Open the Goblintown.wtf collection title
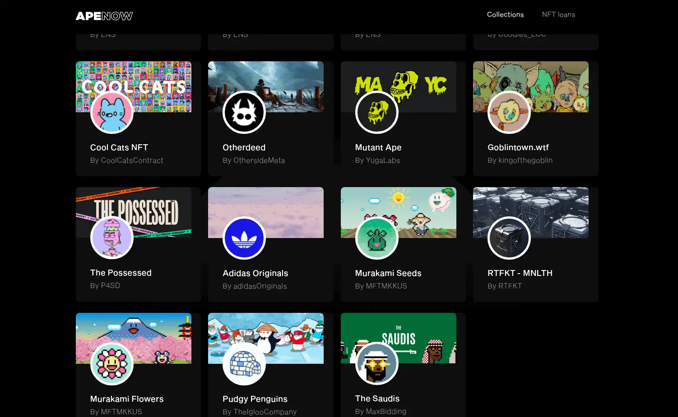This screenshot has height=417, width=678. coord(518,147)
